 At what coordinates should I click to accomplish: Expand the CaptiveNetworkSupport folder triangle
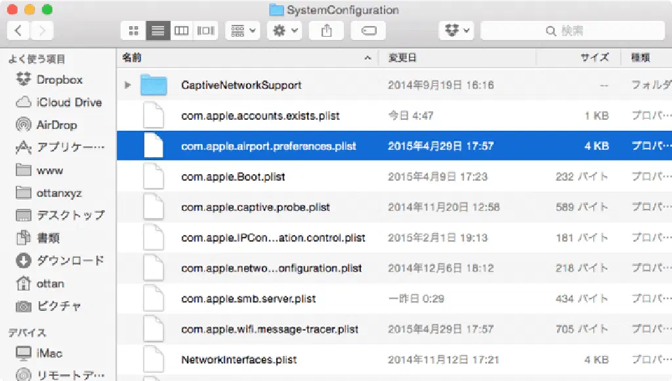point(128,85)
